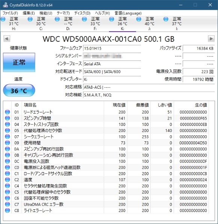Image resolution: width=218 pixels, height=224 pixels.
Task: Click status orb for ID C1 row
Action: point(8,173)
